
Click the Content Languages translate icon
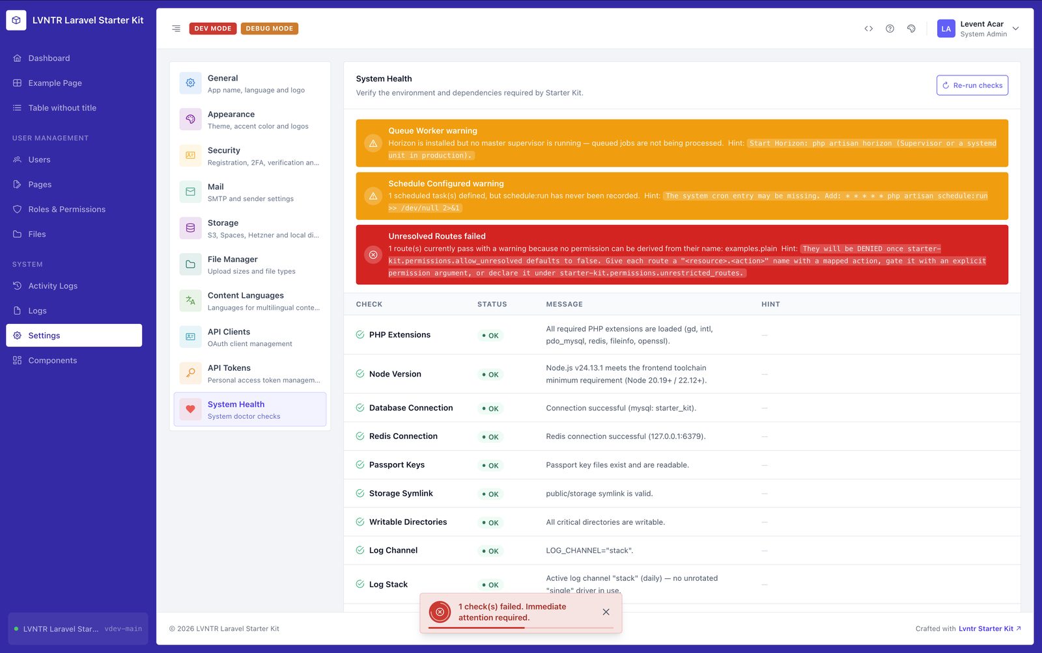click(190, 300)
